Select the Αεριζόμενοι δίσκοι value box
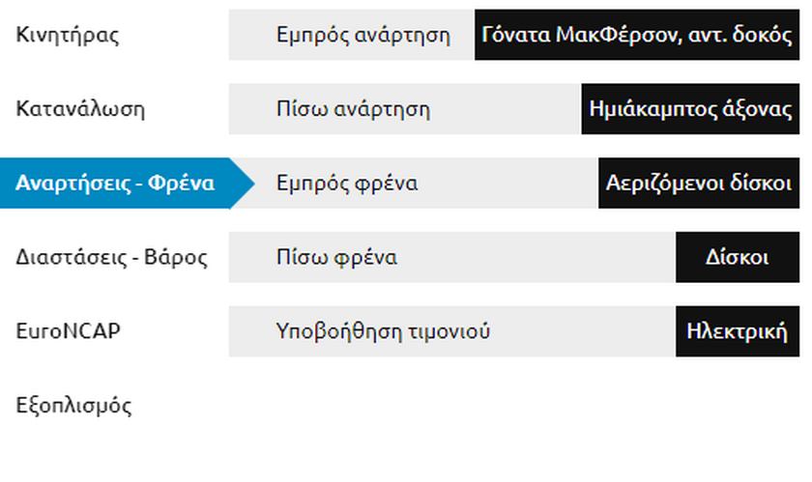This screenshot has width=812, height=482. (699, 183)
